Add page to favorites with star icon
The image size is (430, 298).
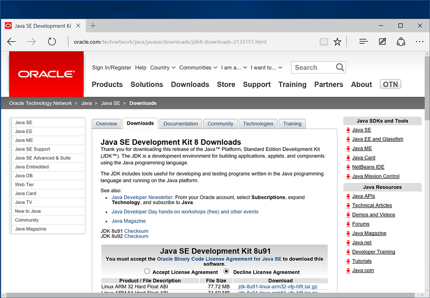click(337, 42)
